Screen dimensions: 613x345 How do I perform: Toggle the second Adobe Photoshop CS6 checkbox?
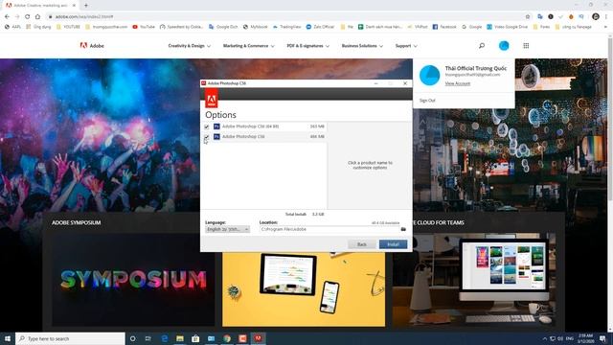(207, 137)
